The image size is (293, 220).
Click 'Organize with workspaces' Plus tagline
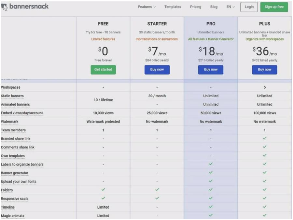pos(265,39)
